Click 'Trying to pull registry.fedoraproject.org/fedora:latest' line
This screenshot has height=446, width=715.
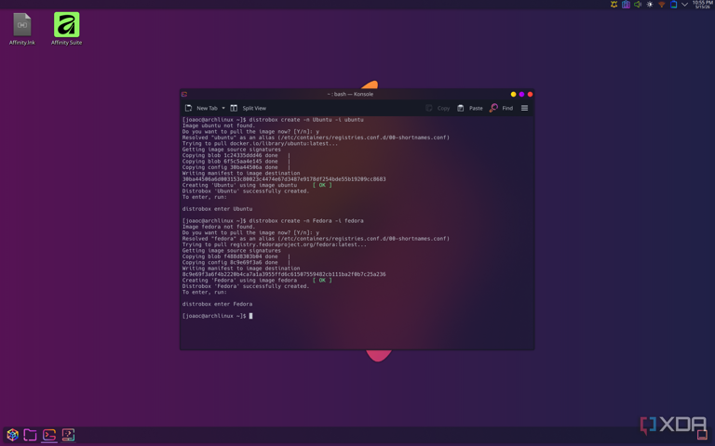274,244
